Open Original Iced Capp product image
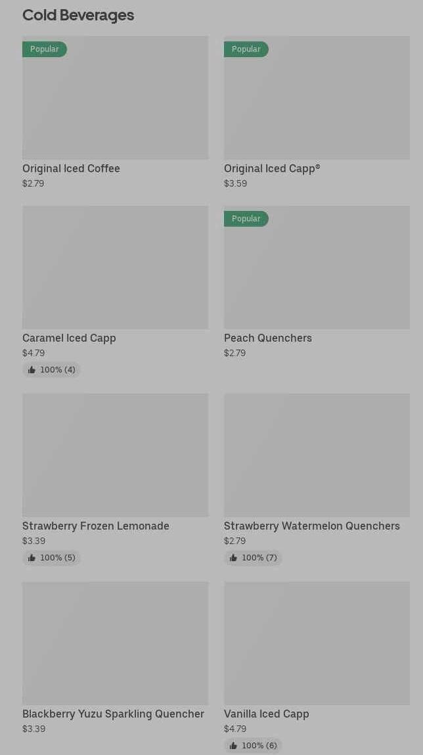 (317, 105)
